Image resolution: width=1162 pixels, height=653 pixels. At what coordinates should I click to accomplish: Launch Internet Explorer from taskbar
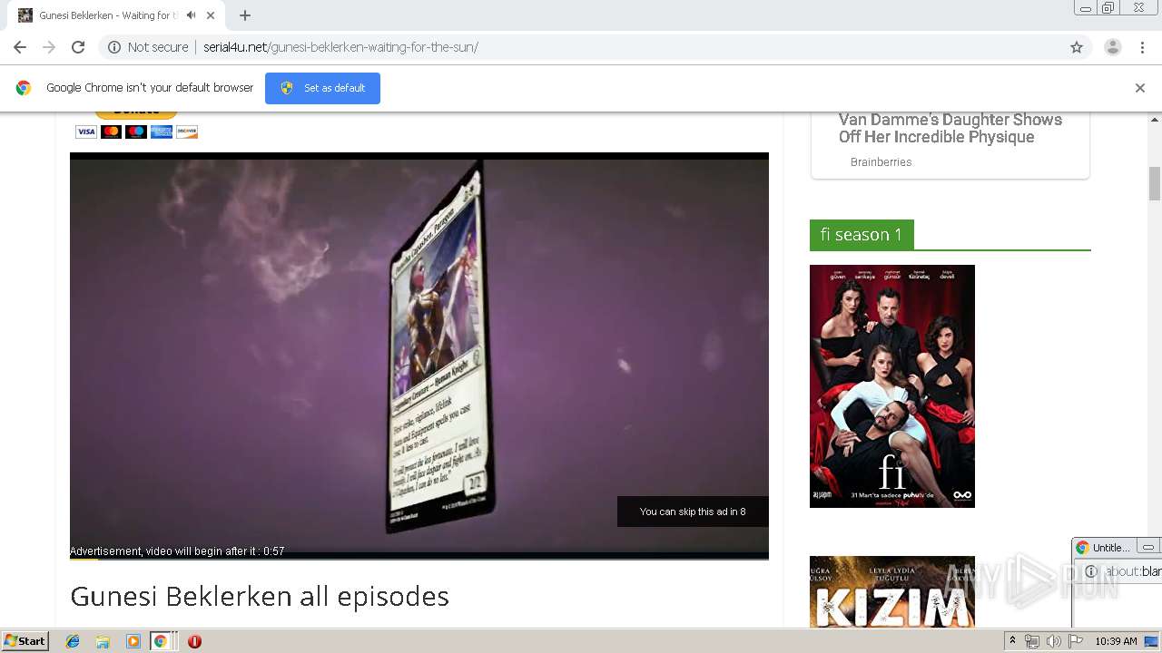(x=73, y=641)
